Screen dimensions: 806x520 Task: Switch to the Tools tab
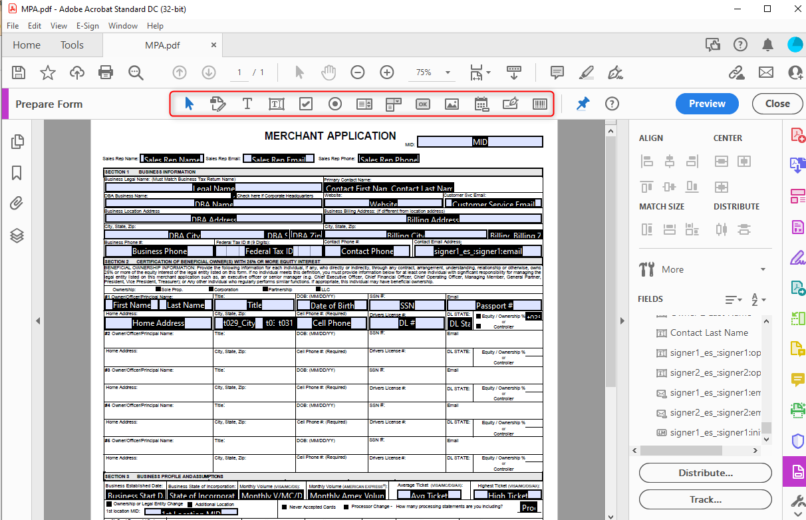[72, 45]
